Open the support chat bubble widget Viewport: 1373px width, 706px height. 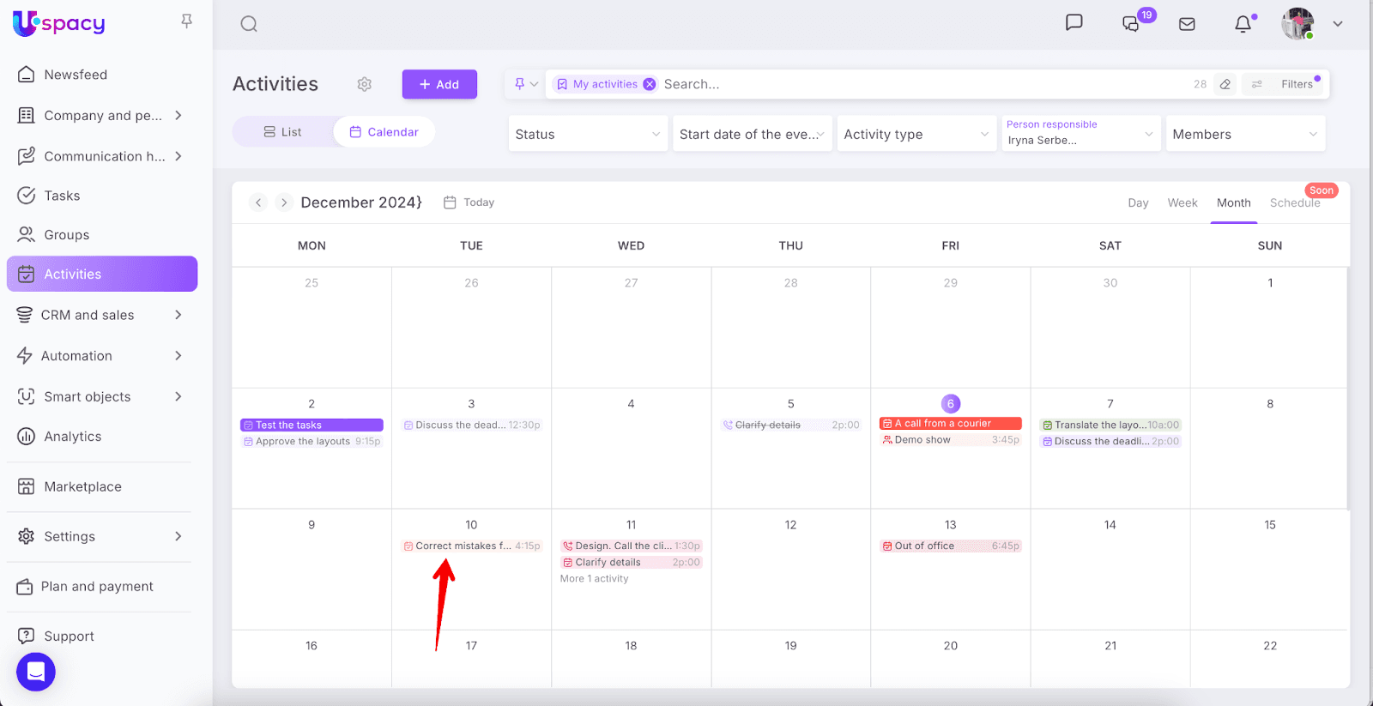(36, 672)
